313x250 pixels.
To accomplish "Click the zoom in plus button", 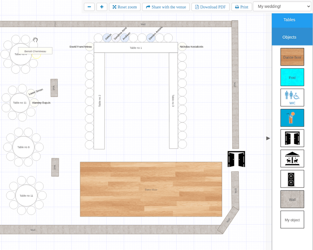I will [101, 7].
